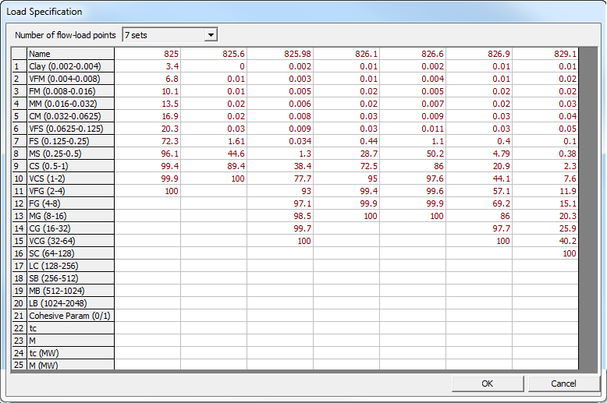Select the flow header cell 825.98
This screenshot has height=403, width=607.
pos(280,54)
